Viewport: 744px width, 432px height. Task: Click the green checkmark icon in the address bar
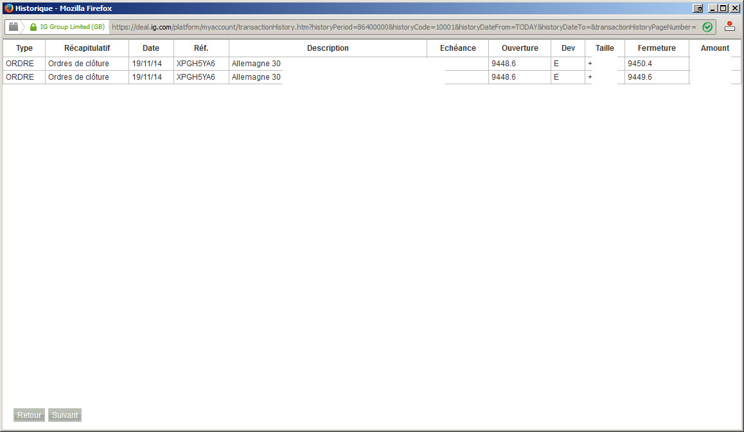click(x=707, y=27)
